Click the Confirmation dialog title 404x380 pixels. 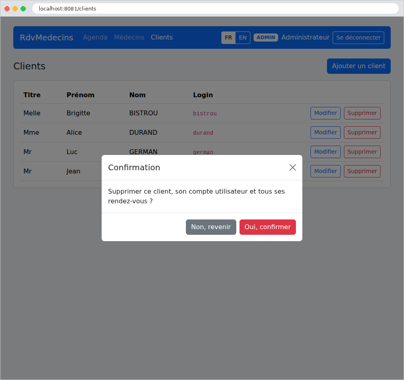(x=134, y=167)
